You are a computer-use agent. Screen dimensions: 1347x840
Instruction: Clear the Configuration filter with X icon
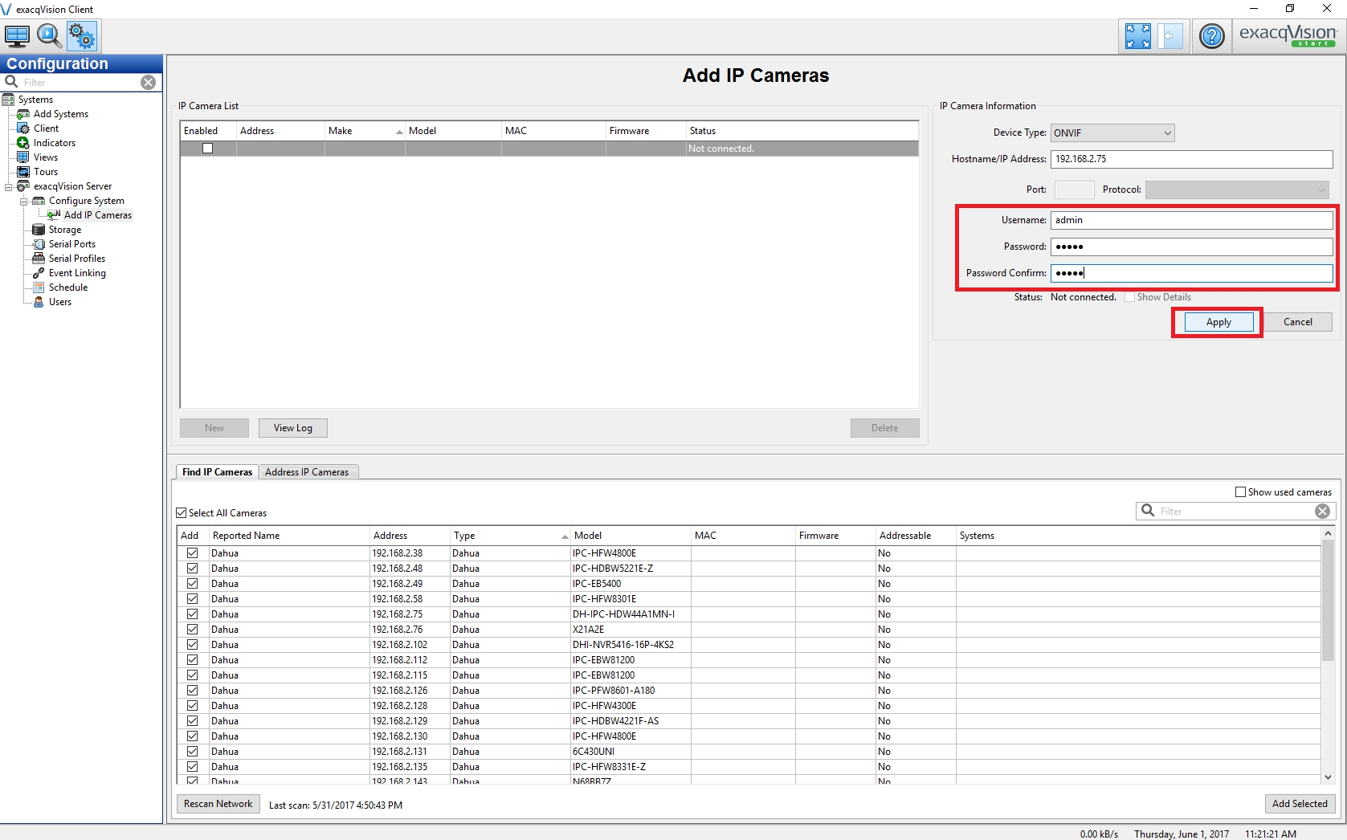(149, 83)
